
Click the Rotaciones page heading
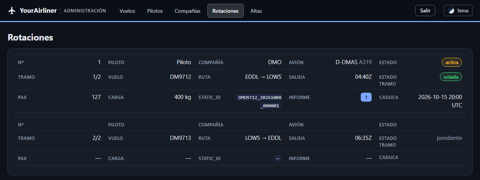click(30, 37)
